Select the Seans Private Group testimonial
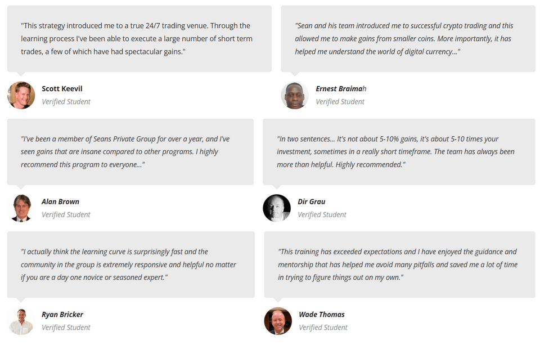Viewport: 540px width, 345px height. pos(125,151)
